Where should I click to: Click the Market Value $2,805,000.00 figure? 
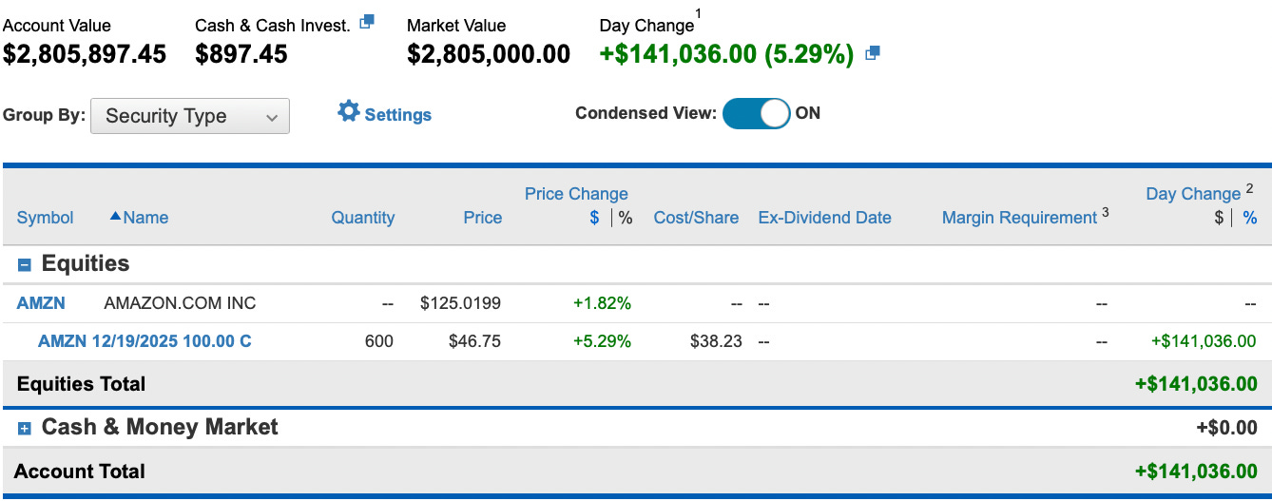click(489, 54)
